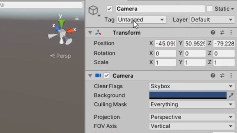Click the red X axis gizmo cone
The width and height of the screenshot is (237, 133).
[70, 31]
